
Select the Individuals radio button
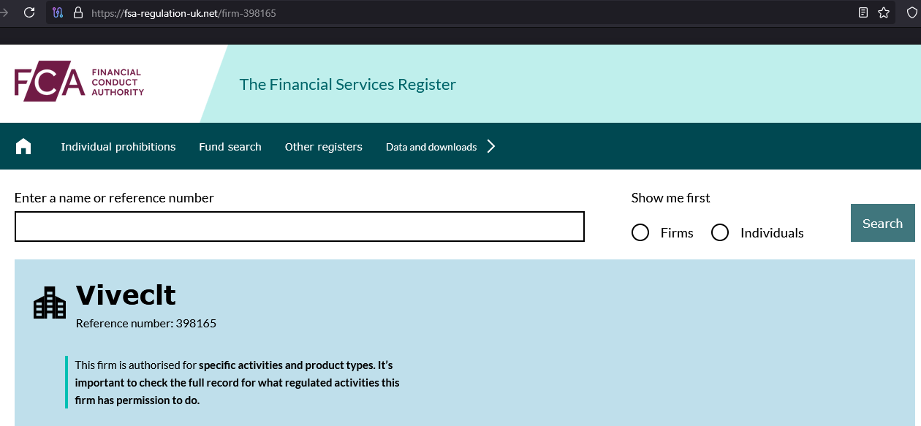pyautogui.click(x=720, y=232)
